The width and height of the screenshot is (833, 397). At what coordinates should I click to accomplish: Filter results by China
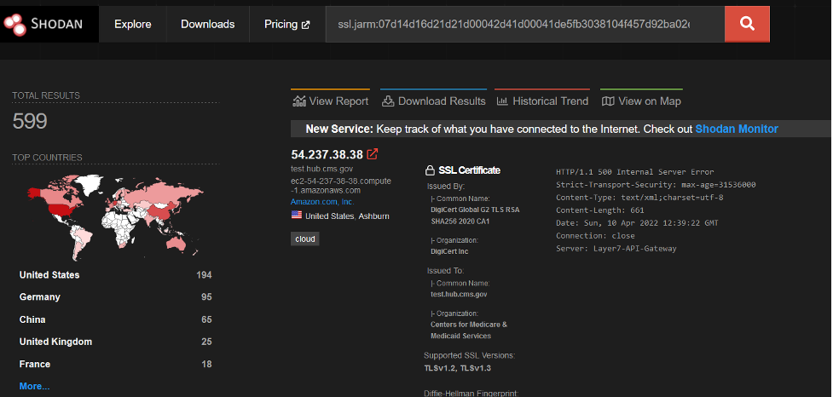pos(32,319)
